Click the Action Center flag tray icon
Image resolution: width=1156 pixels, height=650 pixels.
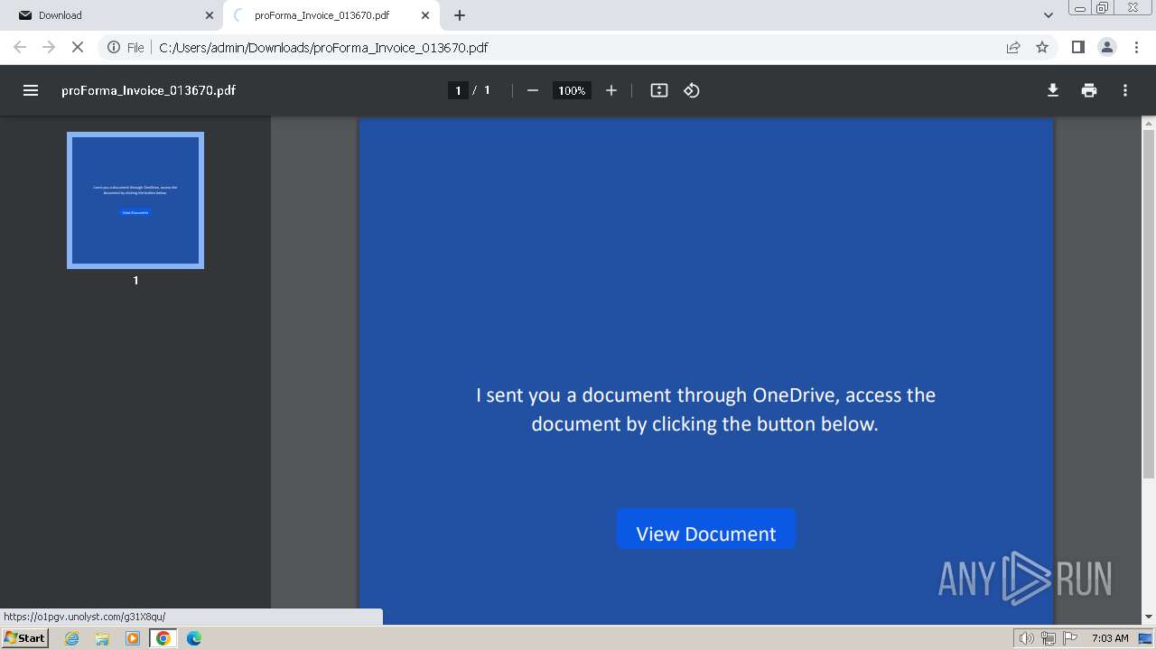1072,638
